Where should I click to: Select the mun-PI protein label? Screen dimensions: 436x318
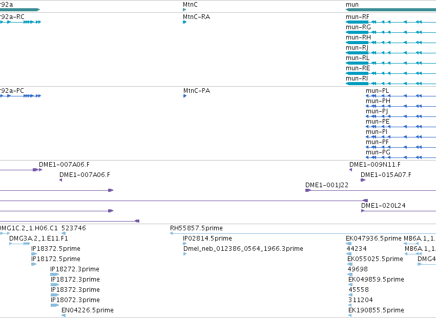377,132
